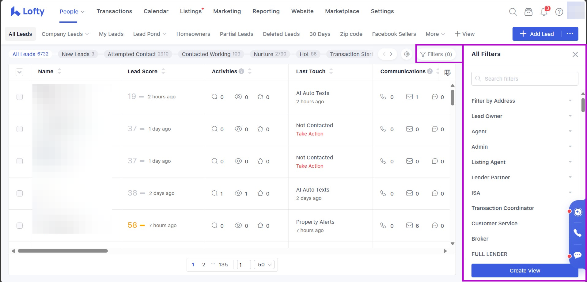Image resolution: width=587 pixels, height=282 pixels.
Task: Open the Transactions menu
Action: tap(114, 11)
